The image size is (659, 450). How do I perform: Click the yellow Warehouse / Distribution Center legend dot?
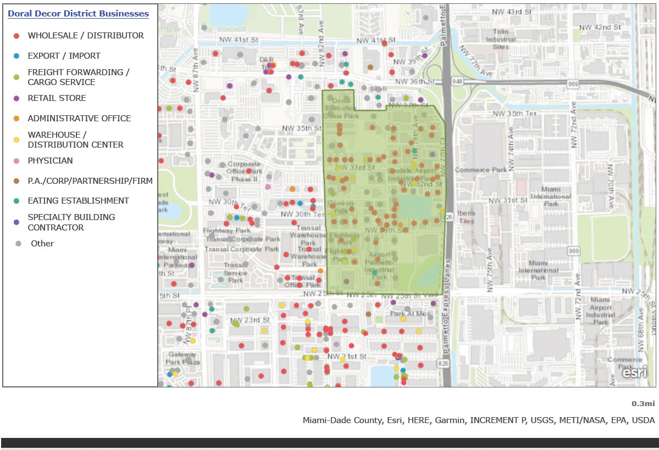click(16, 140)
